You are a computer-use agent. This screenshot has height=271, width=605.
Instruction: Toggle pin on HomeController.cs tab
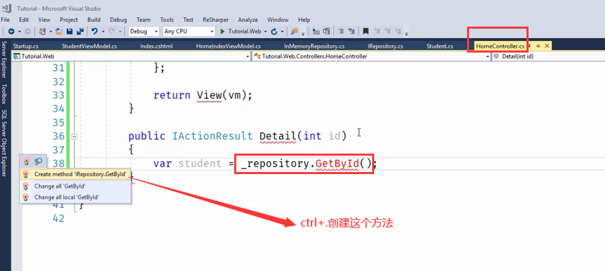click(538, 46)
